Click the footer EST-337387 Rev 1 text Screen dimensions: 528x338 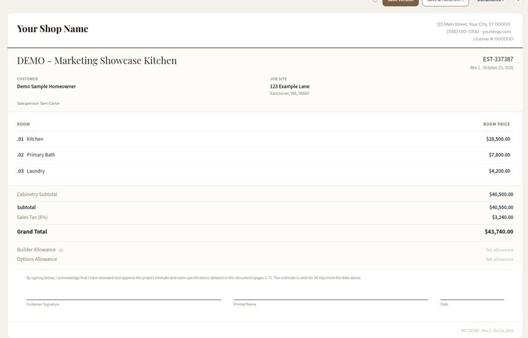487,331
